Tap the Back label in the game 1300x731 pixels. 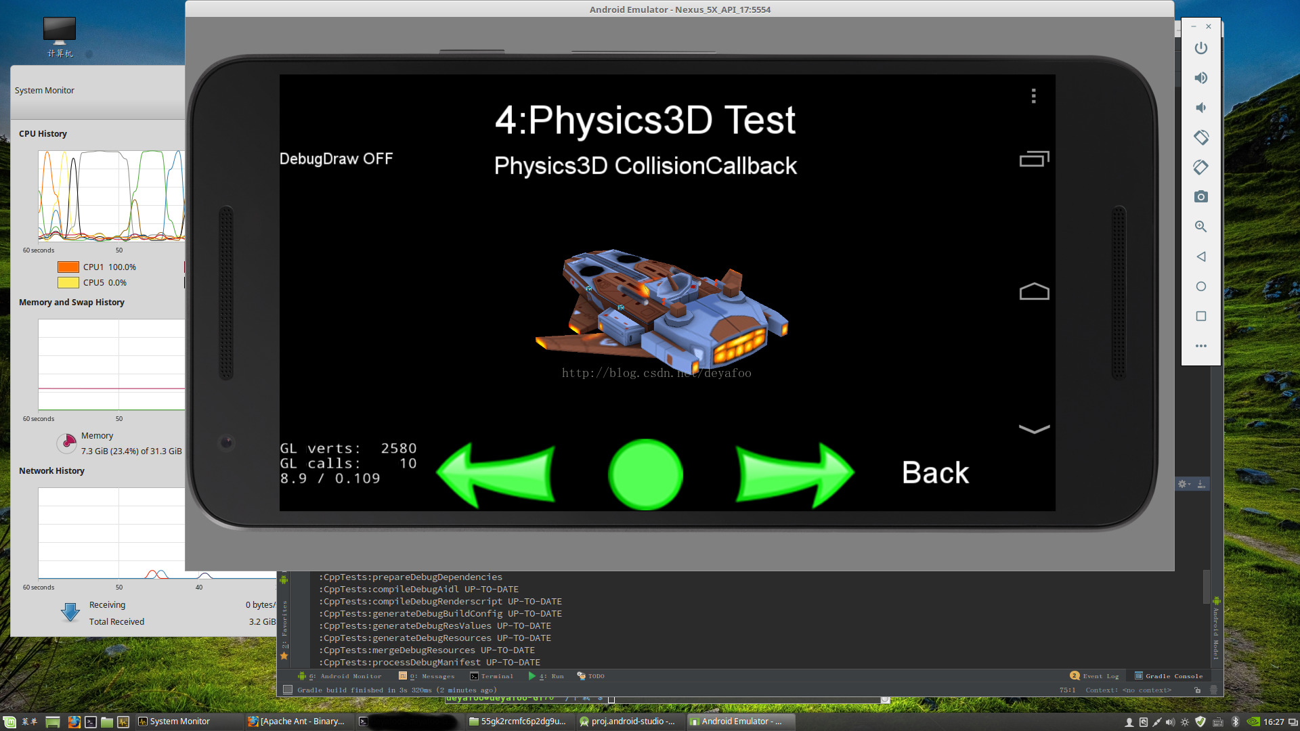coord(935,472)
